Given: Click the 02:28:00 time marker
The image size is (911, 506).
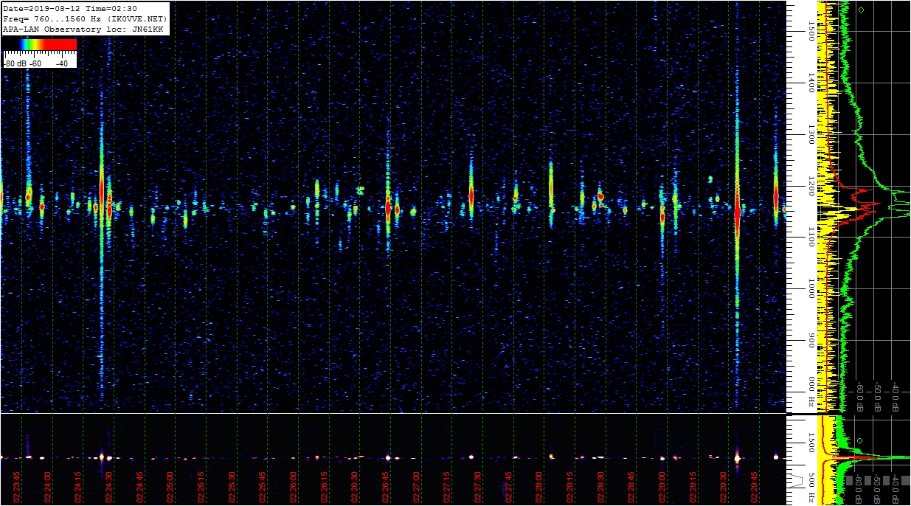Looking at the screenshot, I should (540, 488).
